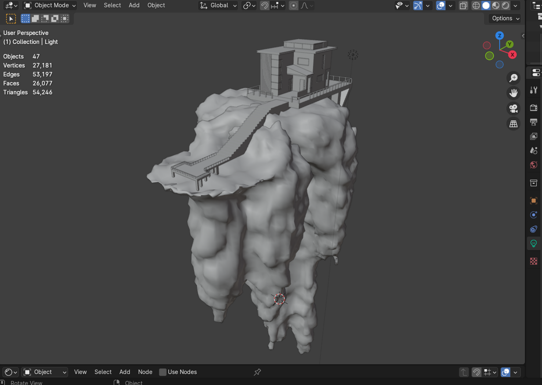Open the Render properties tab
542x385 pixels.
pos(534,108)
